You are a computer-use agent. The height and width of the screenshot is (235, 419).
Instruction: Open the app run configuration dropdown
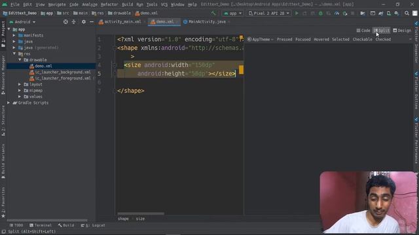pos(233,13)
